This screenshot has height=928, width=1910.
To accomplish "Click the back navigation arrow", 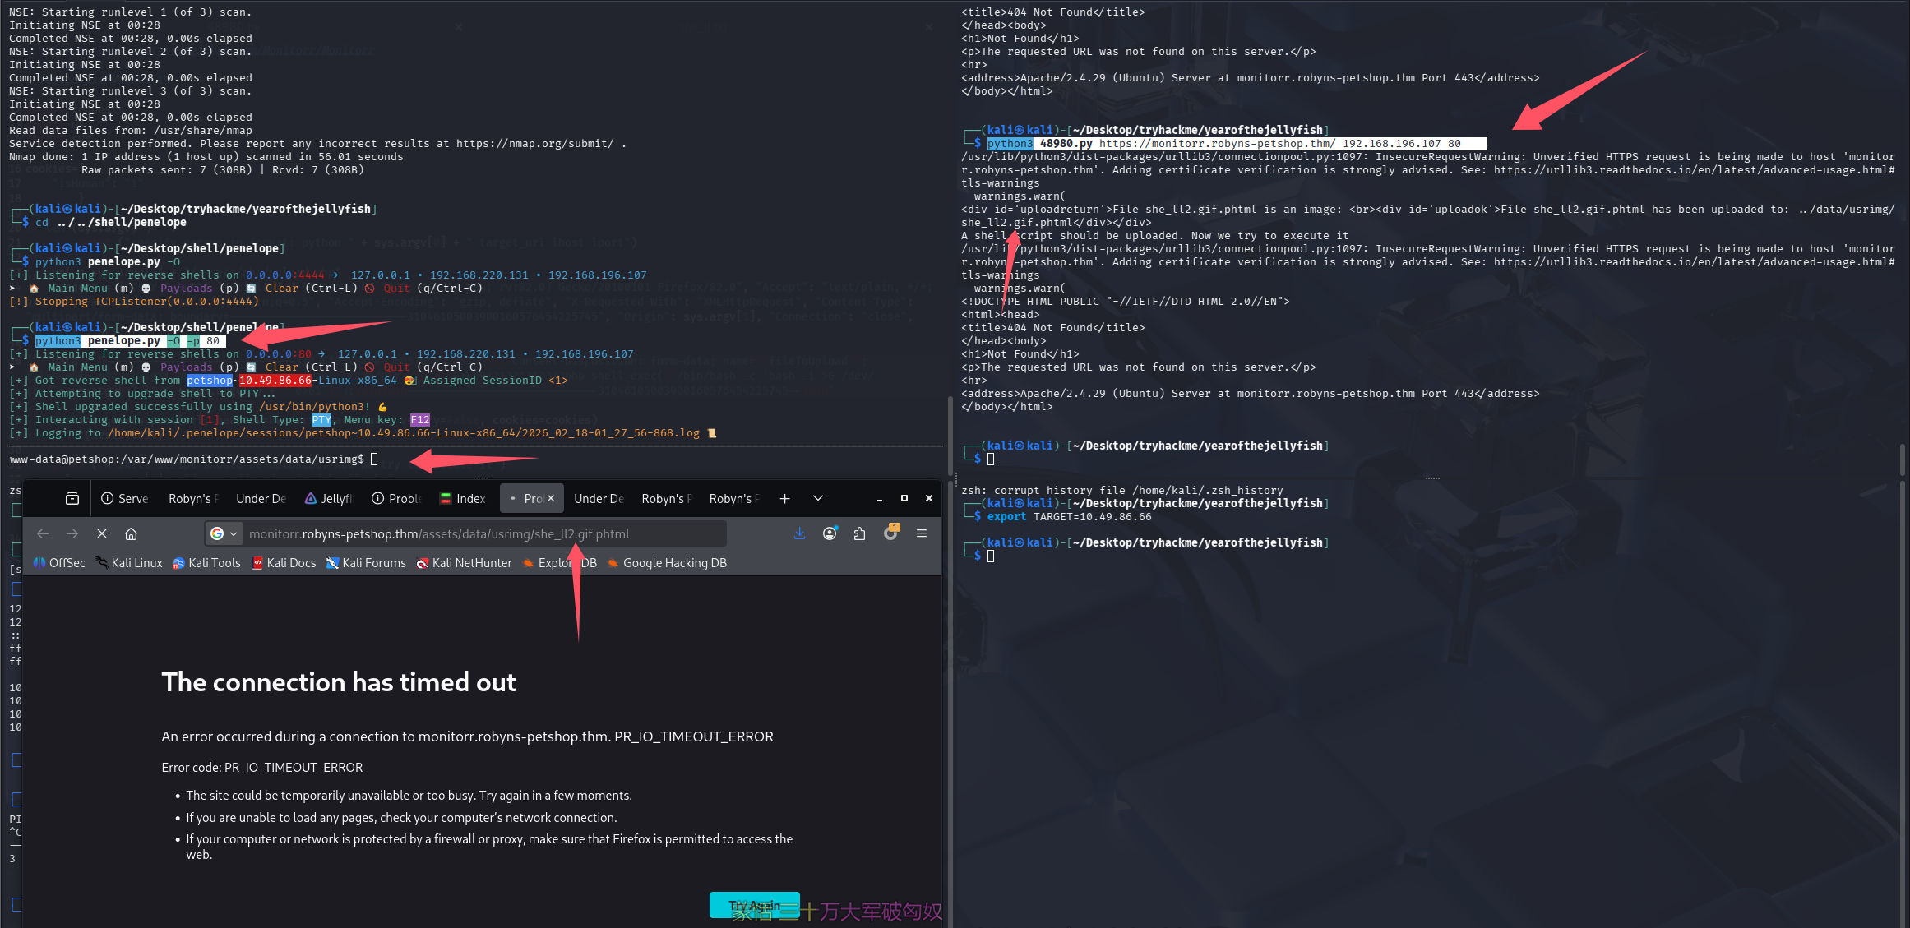I will tap(43, 533).
